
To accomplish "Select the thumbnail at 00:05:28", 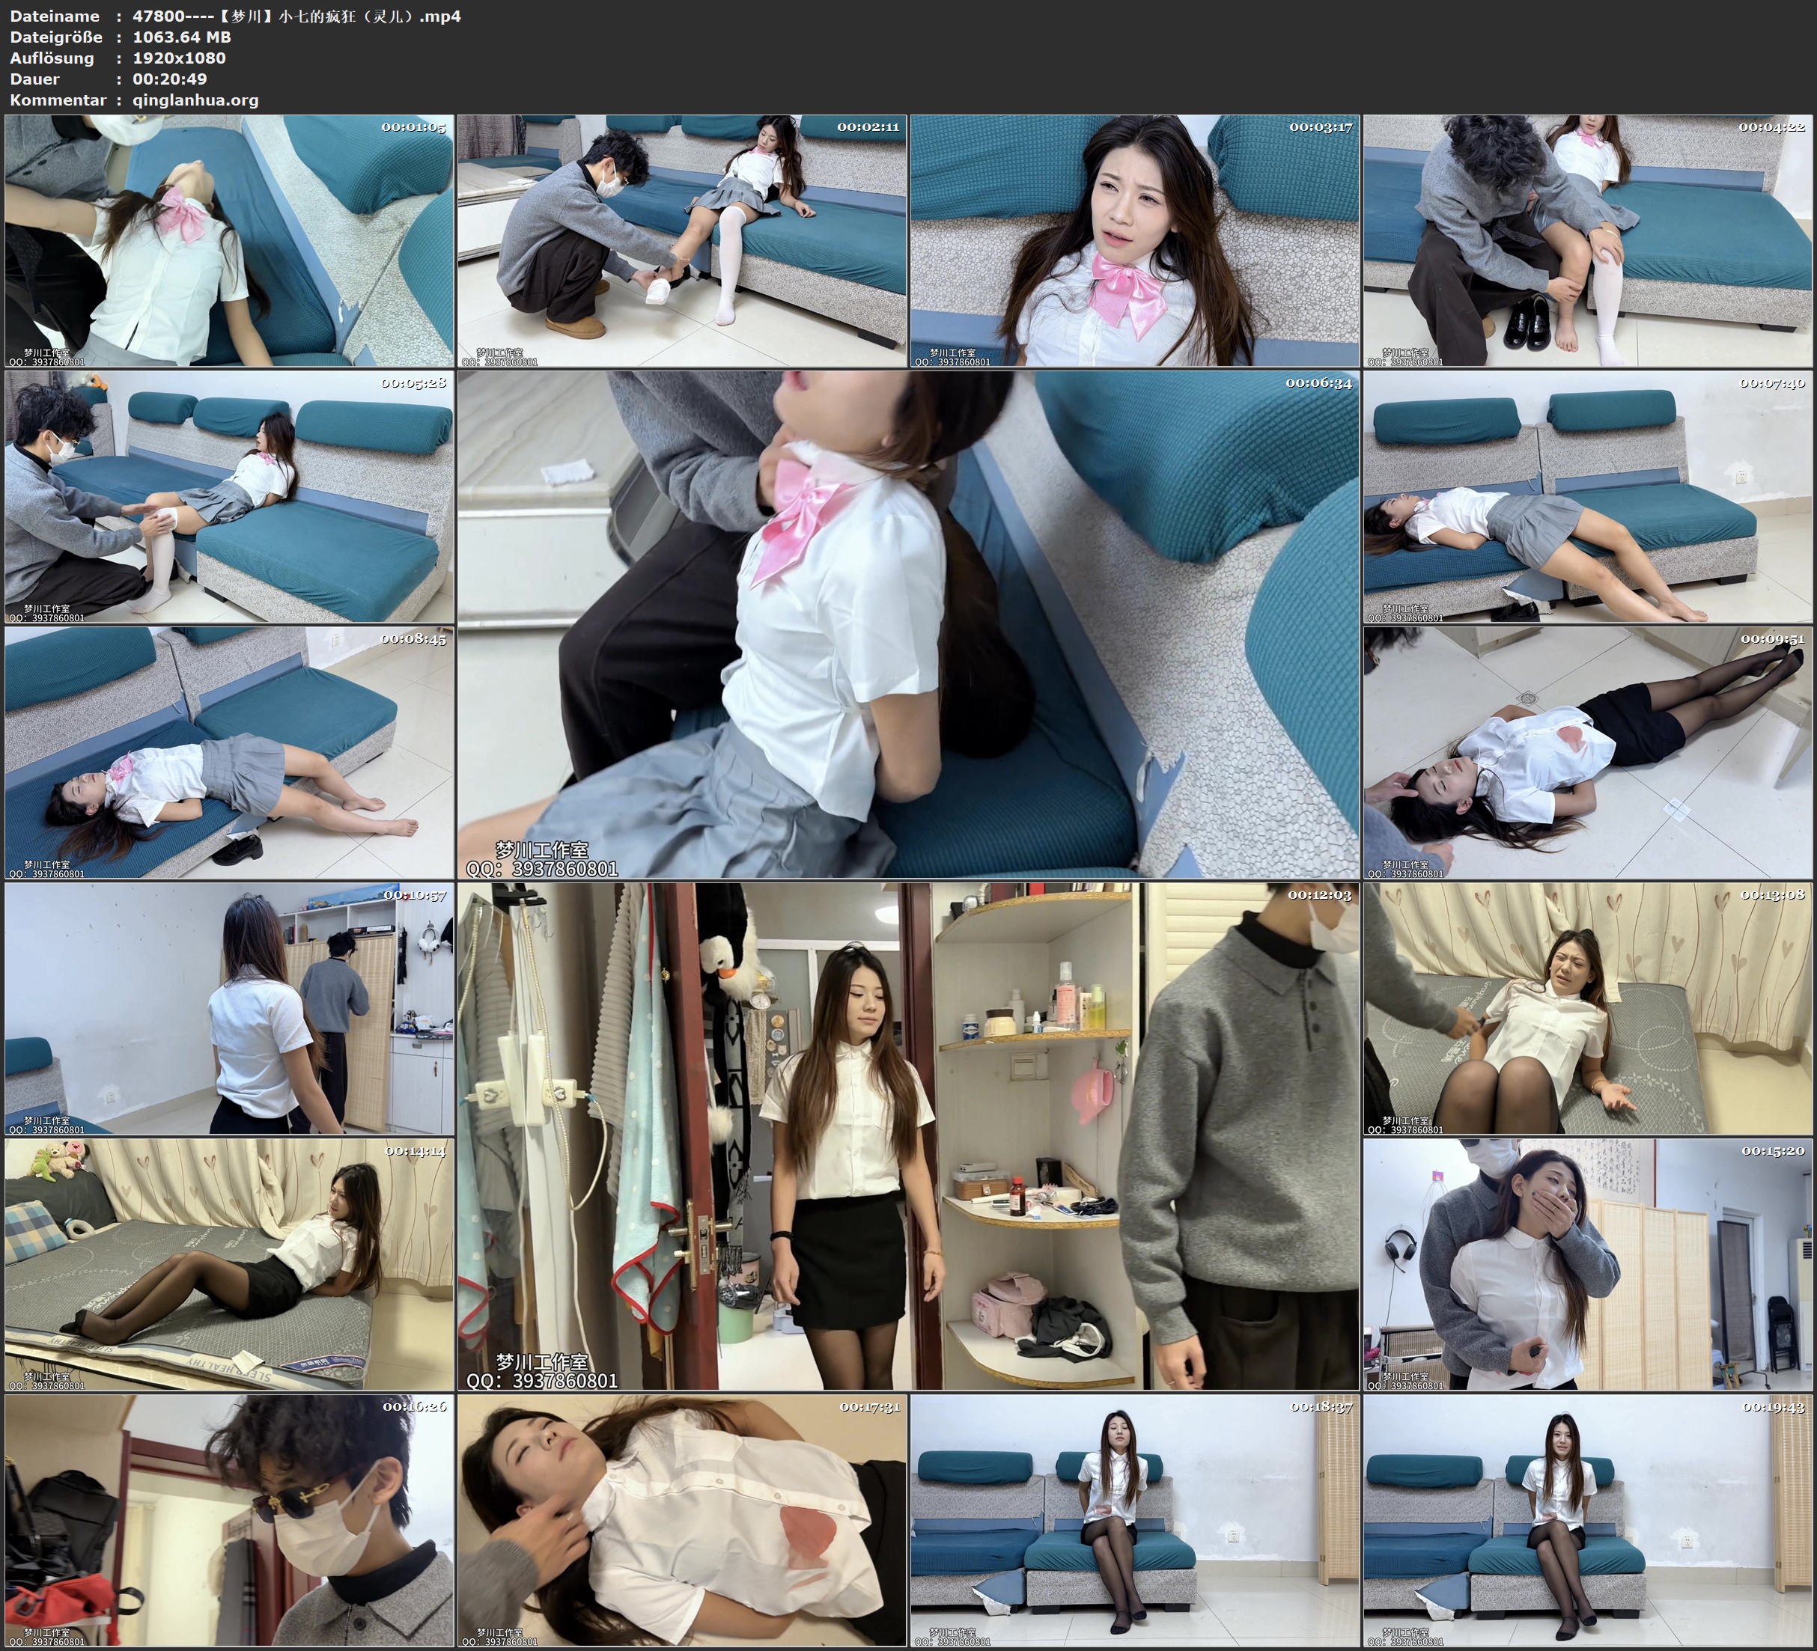I will pyautogui.click(x=229, y=495).
